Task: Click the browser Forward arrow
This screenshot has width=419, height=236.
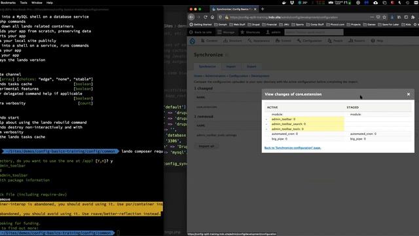Action: pyautogui.click(x=198, y=17)
